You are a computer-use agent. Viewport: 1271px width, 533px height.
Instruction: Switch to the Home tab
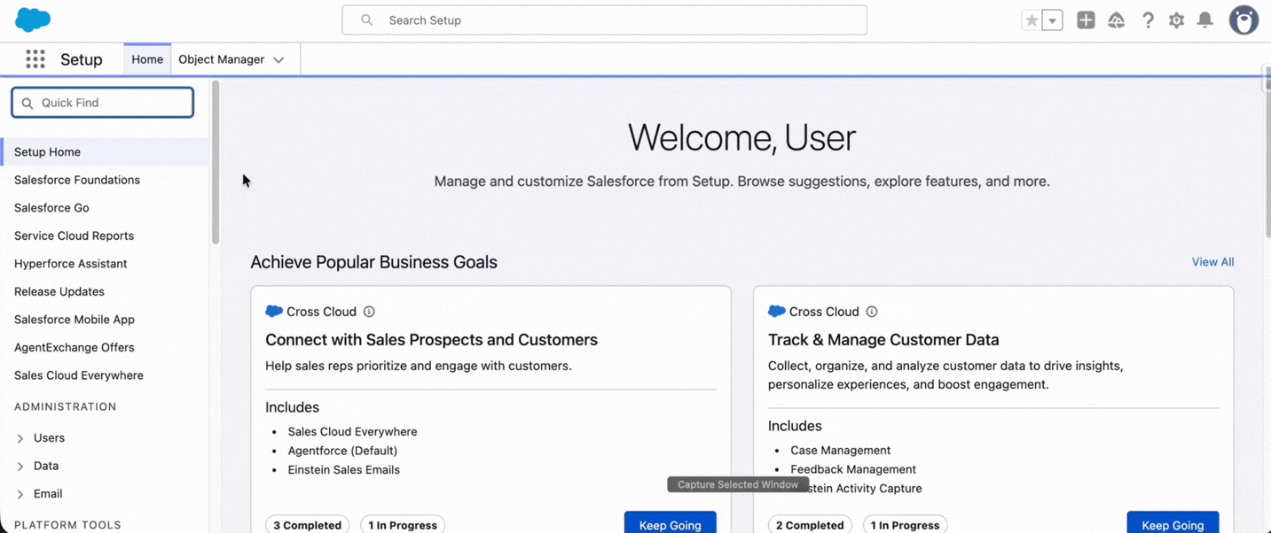click(147, 59)
